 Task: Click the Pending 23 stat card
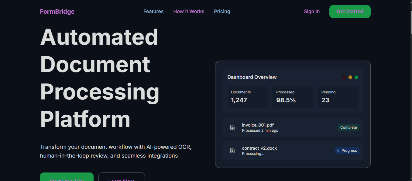coord(338,97)
